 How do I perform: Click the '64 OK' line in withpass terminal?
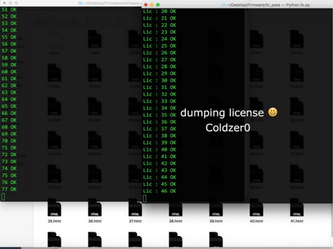9,99
